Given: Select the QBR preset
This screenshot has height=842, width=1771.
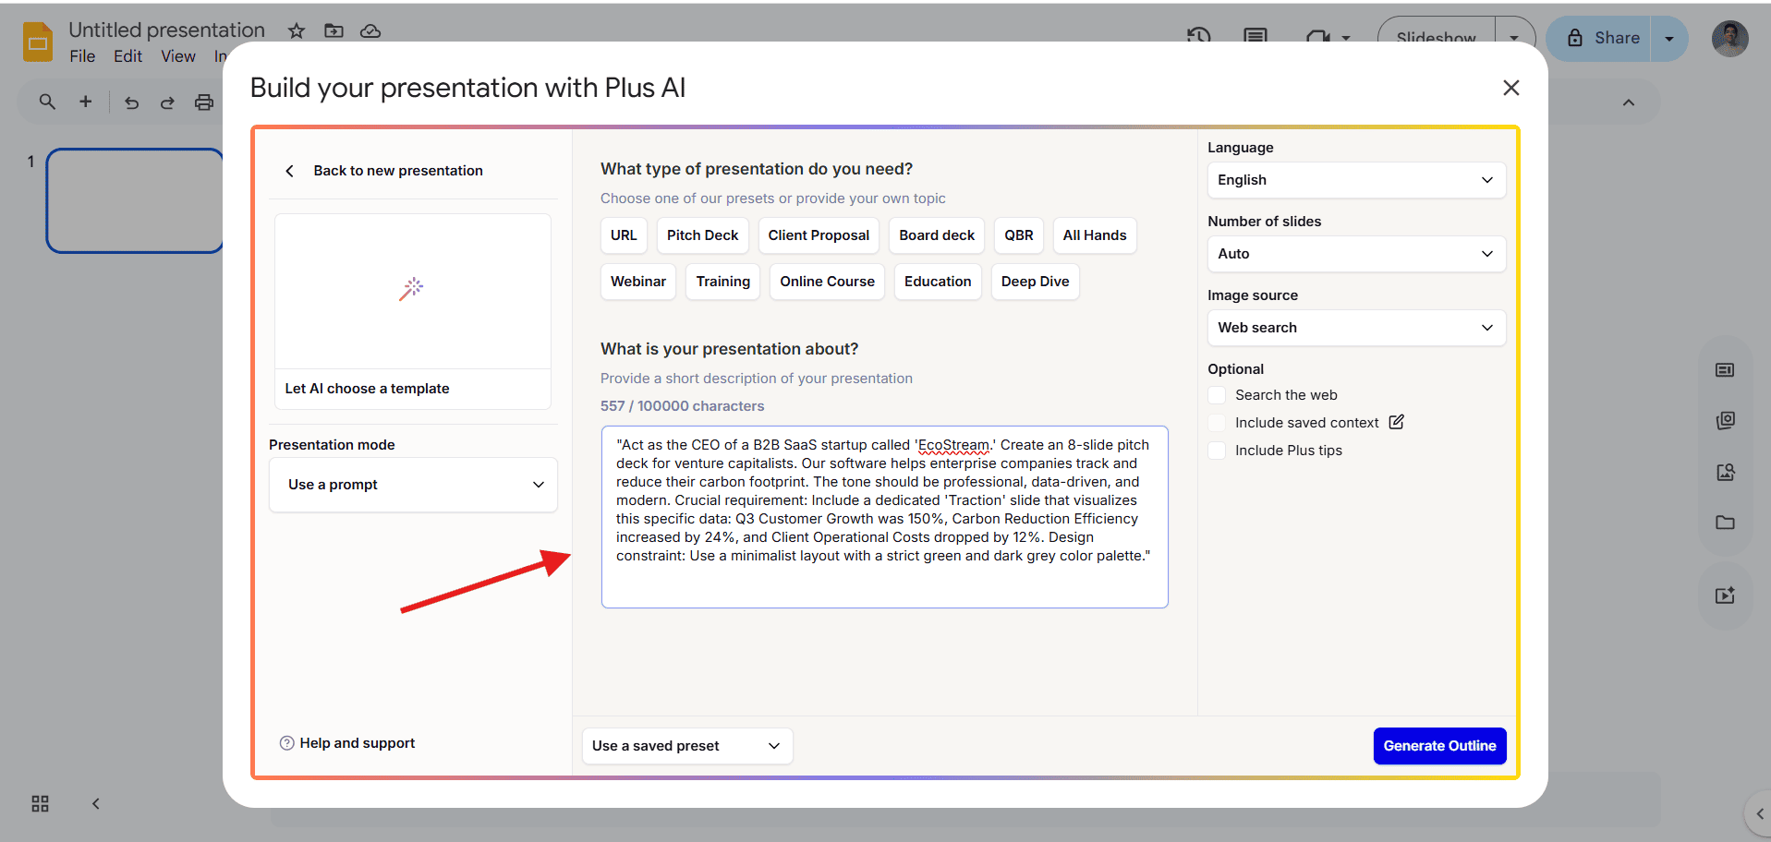Looking at the screenshot, I should pyautogui.click(x=1019, y=235).
